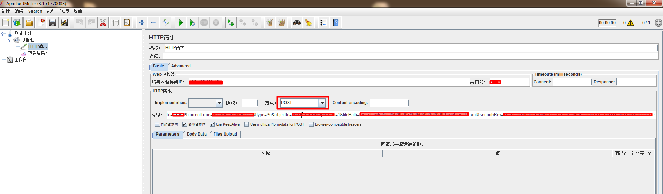Start the test with no pauses
This screenshot has height=194, width=663.
192,23
